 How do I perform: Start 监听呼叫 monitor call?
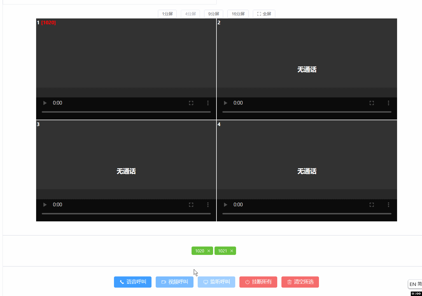pyautogui.click(x=216, y=282)
